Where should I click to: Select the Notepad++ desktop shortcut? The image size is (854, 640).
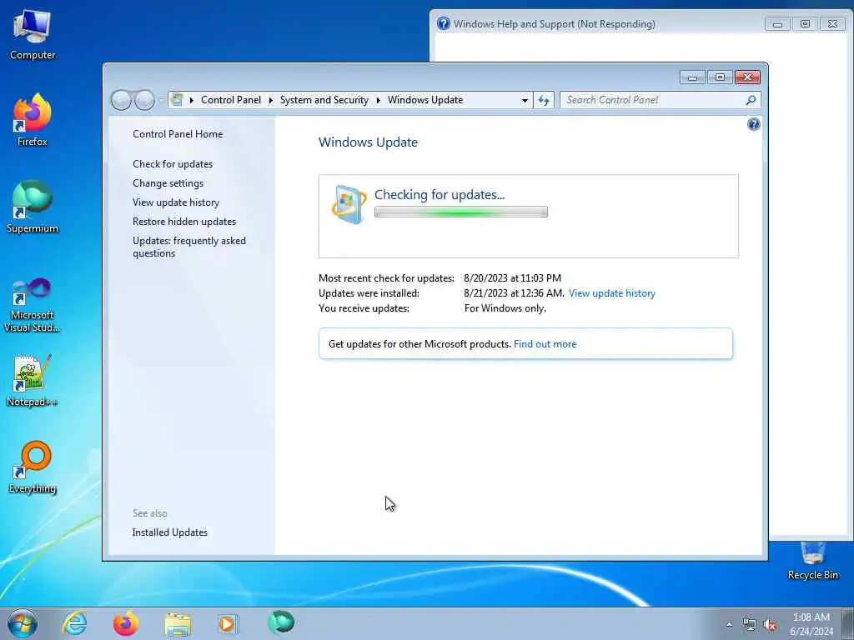click(33, 380)
